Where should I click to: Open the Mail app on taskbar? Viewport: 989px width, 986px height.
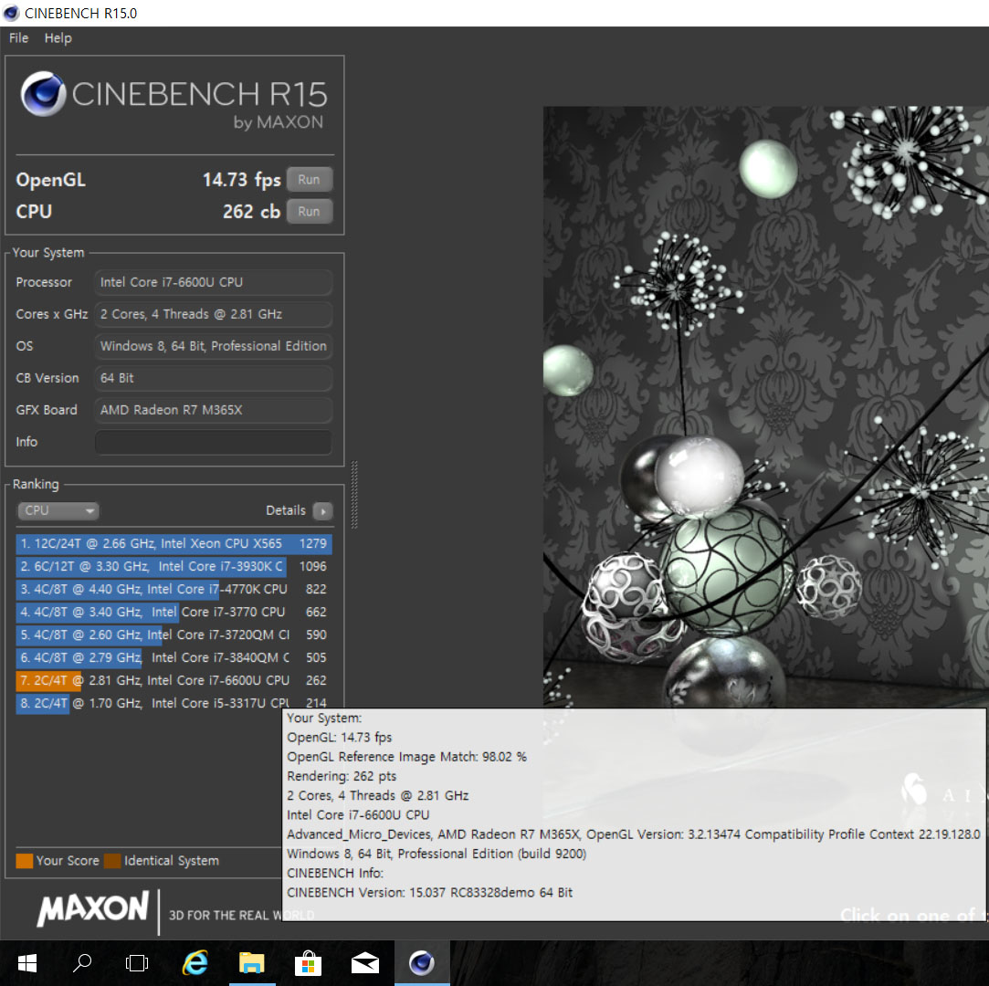click(x=364, y=963)
